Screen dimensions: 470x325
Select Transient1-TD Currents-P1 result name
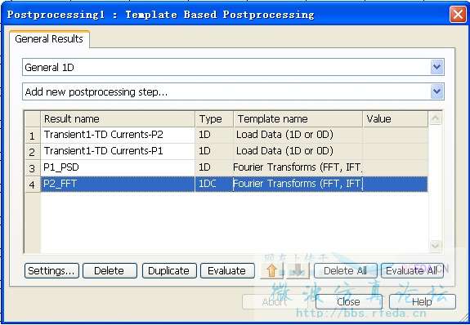pyautogui.click(x=118, y=151)
